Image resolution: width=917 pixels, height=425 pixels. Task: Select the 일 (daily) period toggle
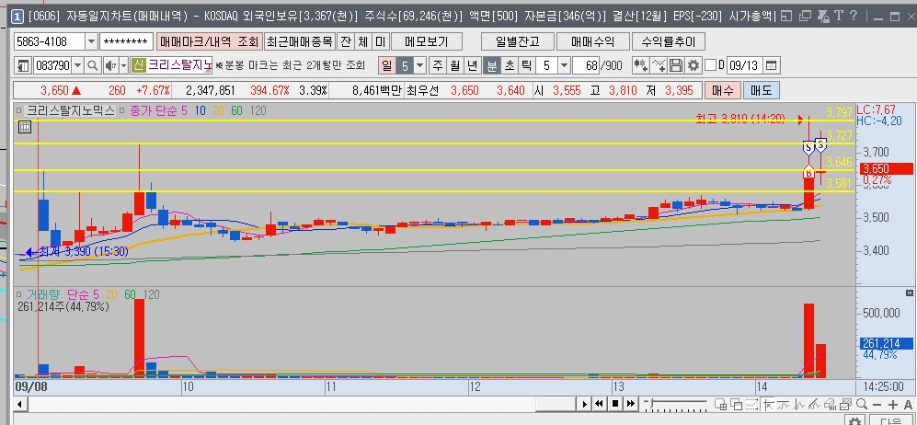coord(386,65)
